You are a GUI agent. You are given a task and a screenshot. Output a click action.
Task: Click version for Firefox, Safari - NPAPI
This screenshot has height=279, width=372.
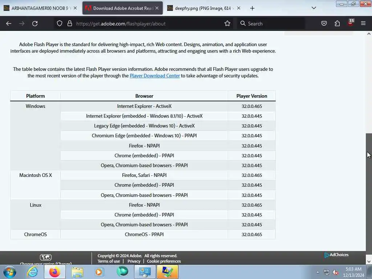[252, 175]
